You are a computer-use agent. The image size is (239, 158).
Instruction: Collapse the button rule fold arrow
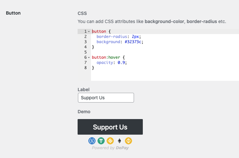click(89, 31)
